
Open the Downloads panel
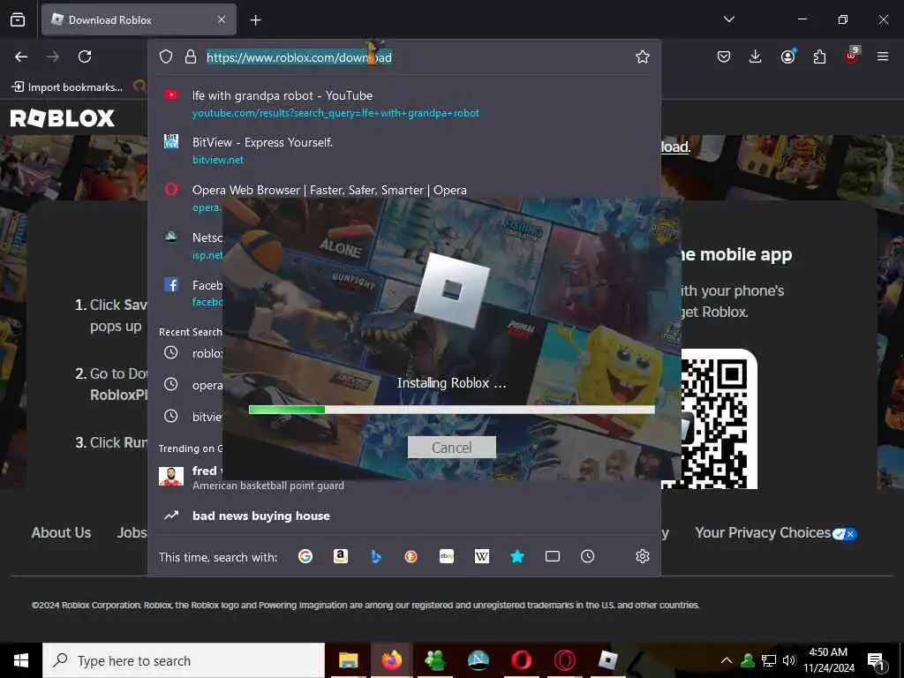[x=756, y=56]
